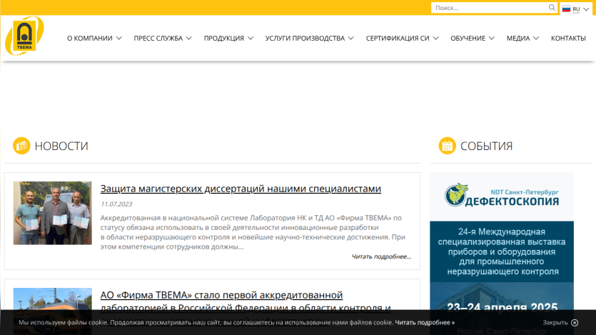Expand the О КОМПАНИИ menu chevron
Image resolution: width=596 pixels, height=335 pixels.
tap(119, 38)
